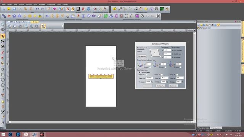The width and height of the screenshot is (244, 137).
Task: Open the Вид menu
Action: tap(15, 5)
